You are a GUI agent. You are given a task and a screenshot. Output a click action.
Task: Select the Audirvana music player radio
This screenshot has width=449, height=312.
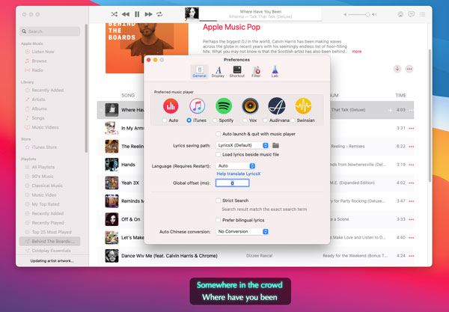tap(265, 120)
